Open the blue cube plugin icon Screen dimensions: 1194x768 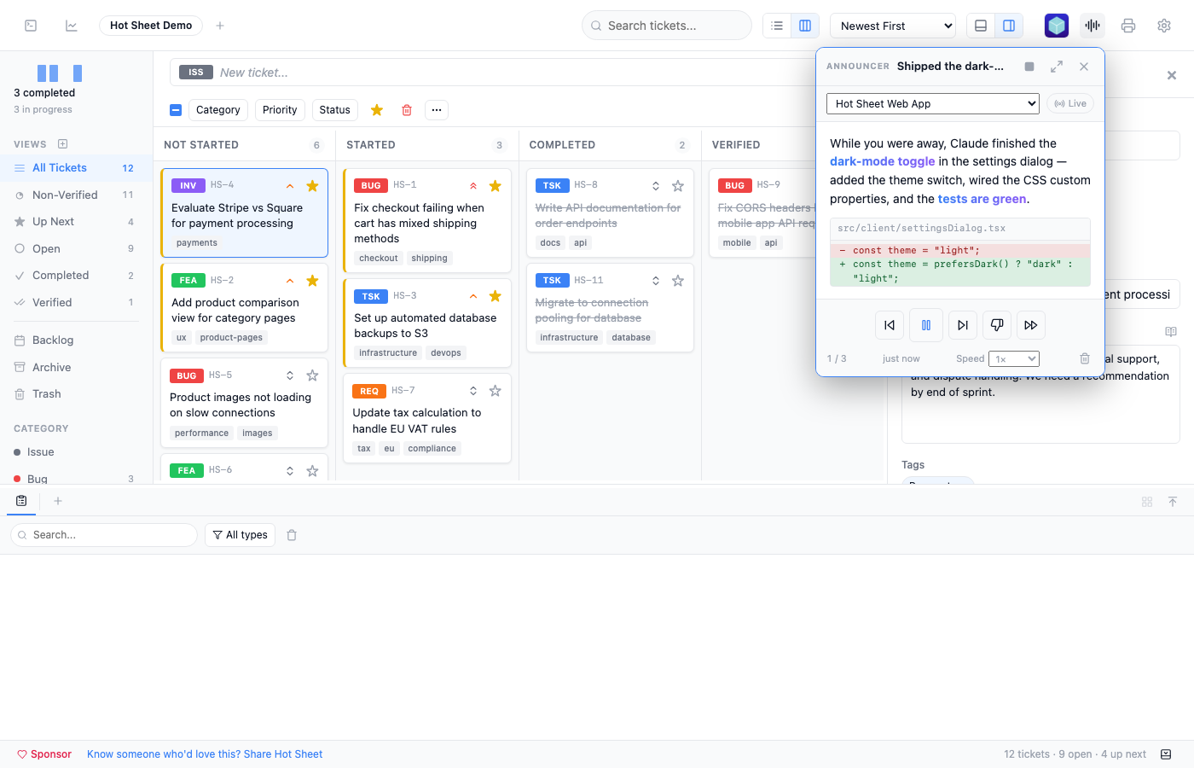(1057, 26)
